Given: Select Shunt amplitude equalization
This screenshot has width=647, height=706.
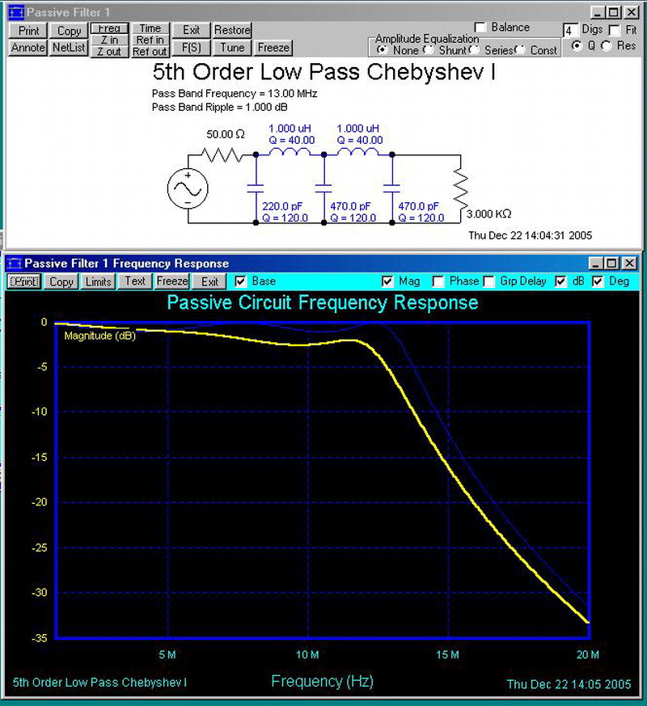Looking at the screenshot, I should [429, 49].
